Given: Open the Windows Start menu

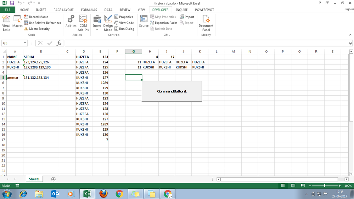Looking at the screenshot, I should (x=7, y=194).
